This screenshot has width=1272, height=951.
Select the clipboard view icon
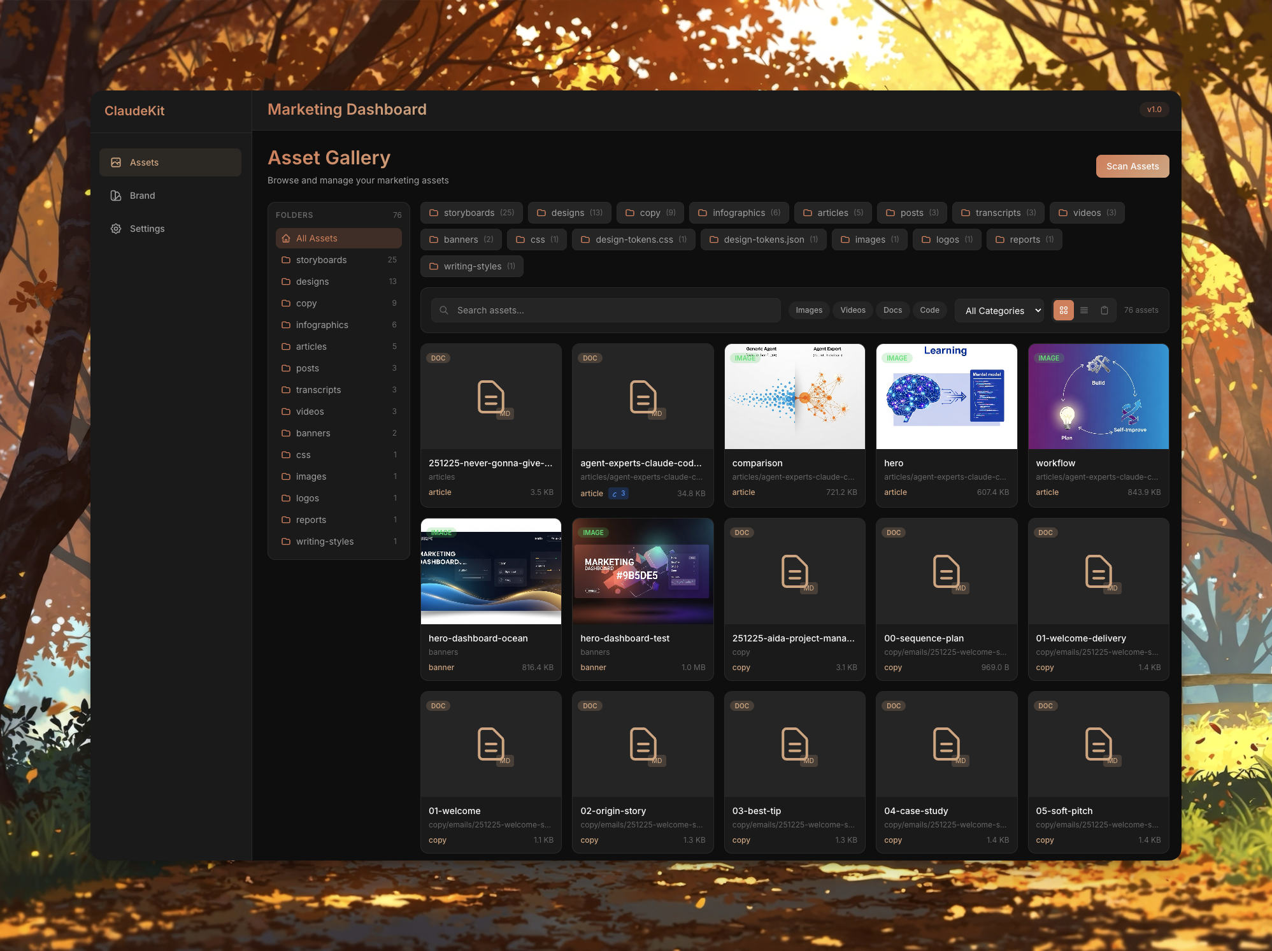coord(1104,310)
